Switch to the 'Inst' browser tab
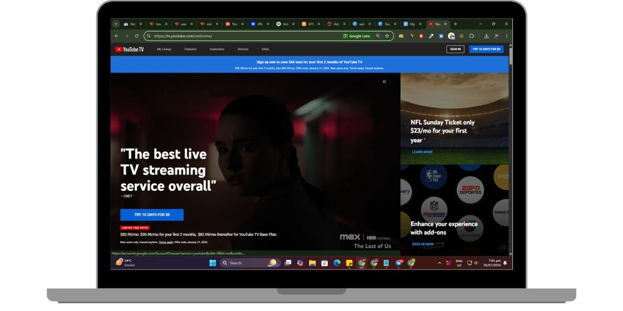This screenshot has height=311, width=623. 285,24
